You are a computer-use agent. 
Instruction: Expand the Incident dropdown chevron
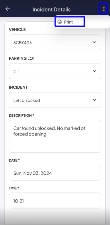pyautogui.click(x=94, y=100)
